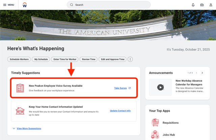Viewport: 216px width, 140px height.
Task: Go to next announcement arrow
Action: (202, 73)
